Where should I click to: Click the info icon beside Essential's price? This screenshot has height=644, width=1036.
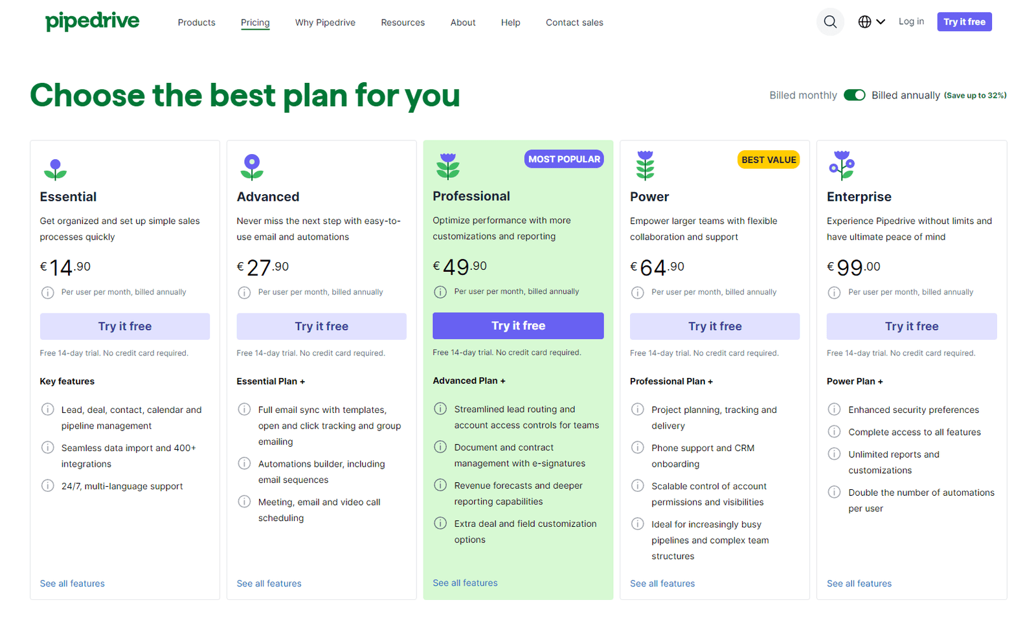(x=47, y=293)
